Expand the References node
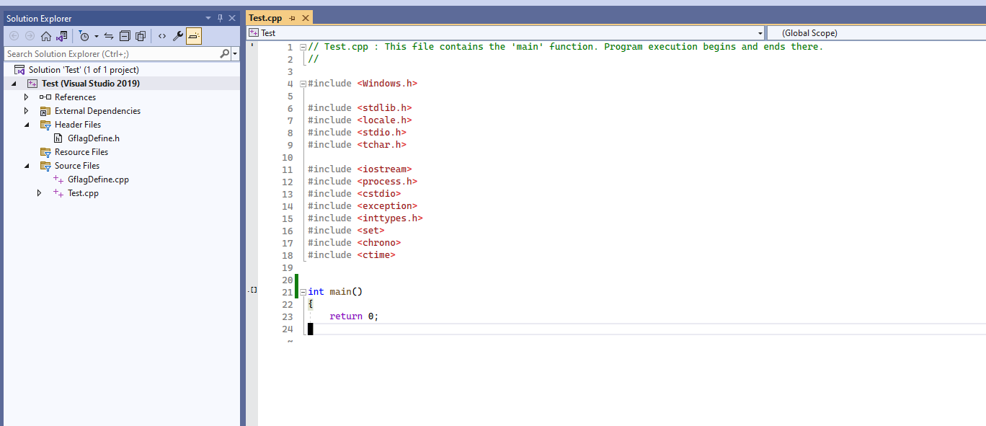Viewport: 986px width, 426px height. pos(27,97)
